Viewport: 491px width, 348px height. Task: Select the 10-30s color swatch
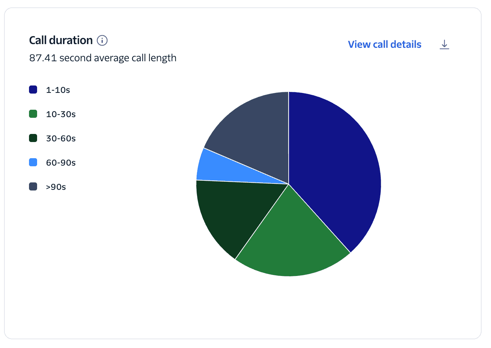pyautogui.click(x=33, y=114)
